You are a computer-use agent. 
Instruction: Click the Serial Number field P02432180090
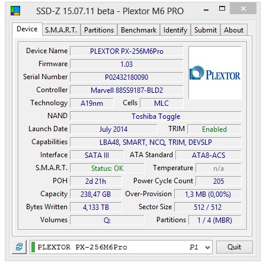coord(127,77)
